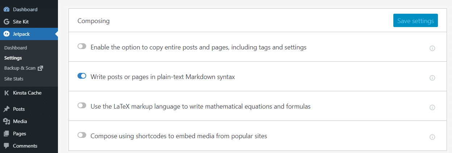Click the Save settings button
This screenshot has height=153, width=452.
pyautogui.click(x=415, y=21)
